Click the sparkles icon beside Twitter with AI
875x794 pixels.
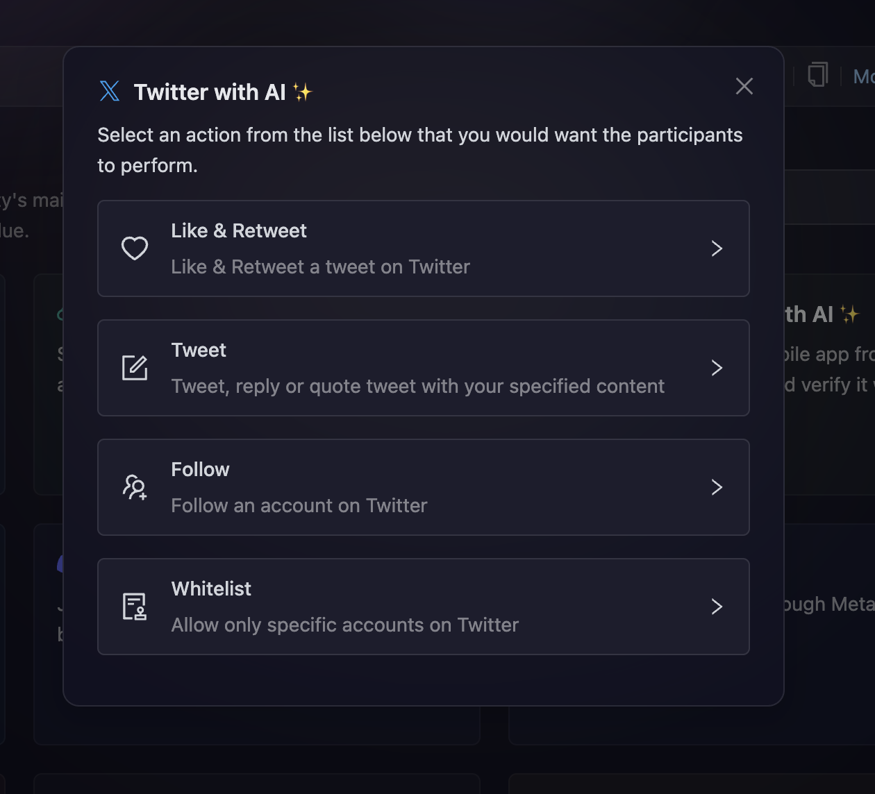click(x=302, y=92)
